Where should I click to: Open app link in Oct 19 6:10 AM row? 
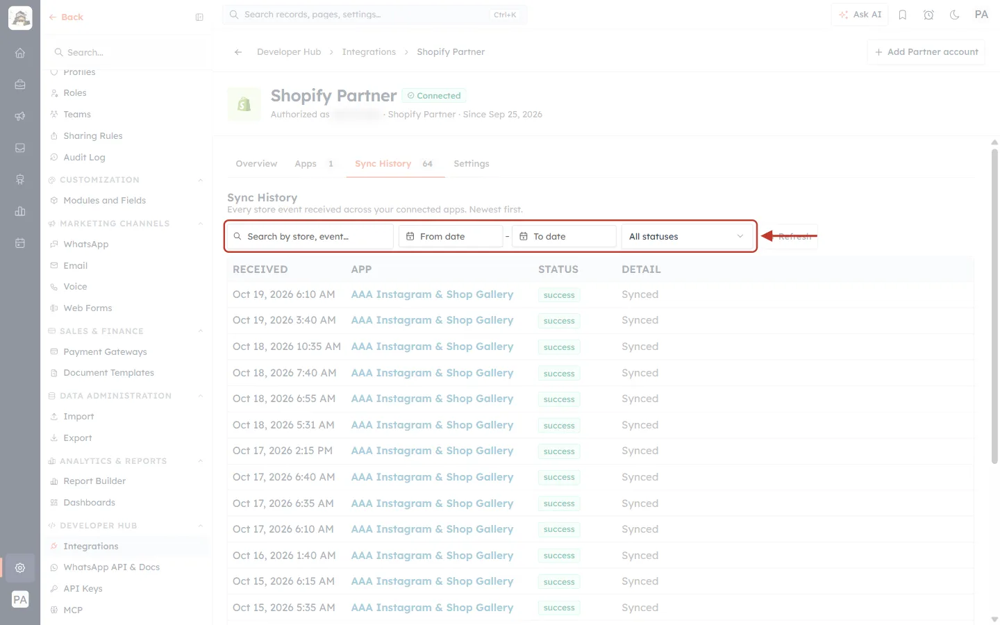point(432,294)
